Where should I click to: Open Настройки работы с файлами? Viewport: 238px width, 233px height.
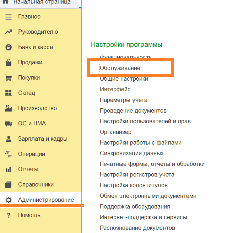pyautogui.click(x=141, y=143)
